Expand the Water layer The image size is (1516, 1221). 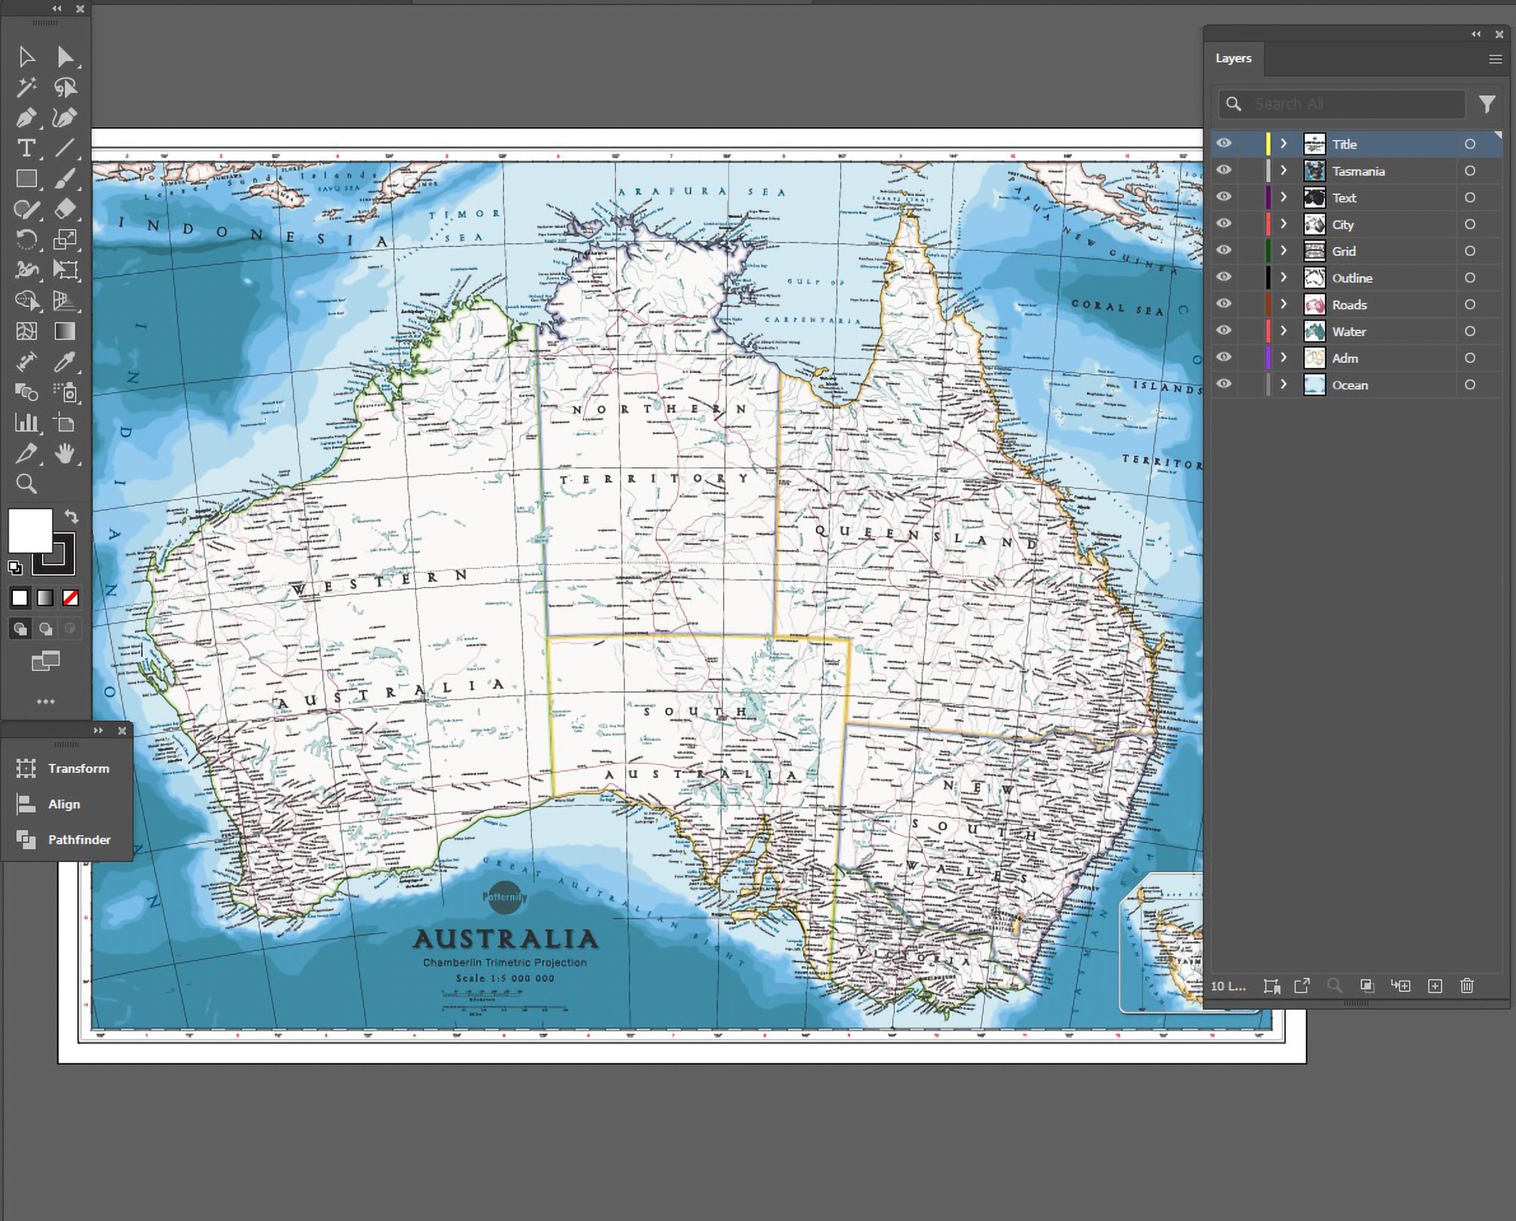1283,330
